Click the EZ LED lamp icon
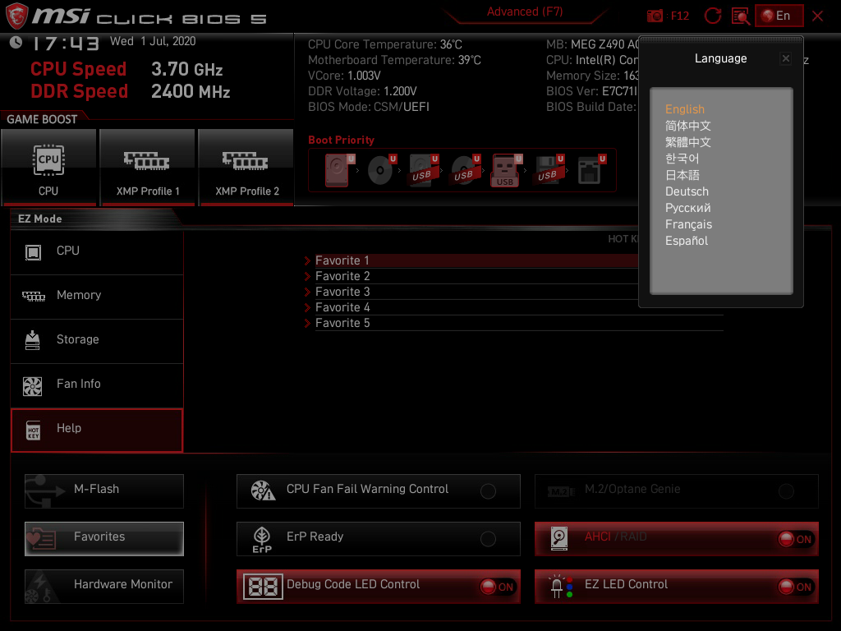 click(x=561, y=587)
